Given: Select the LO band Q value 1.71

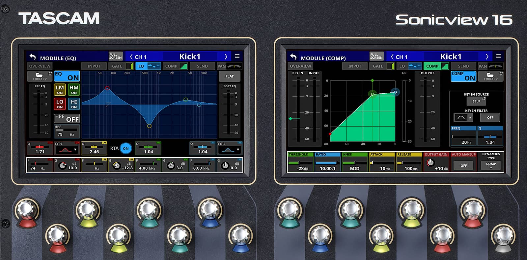Looking at the screenshot, I should 40,149.
